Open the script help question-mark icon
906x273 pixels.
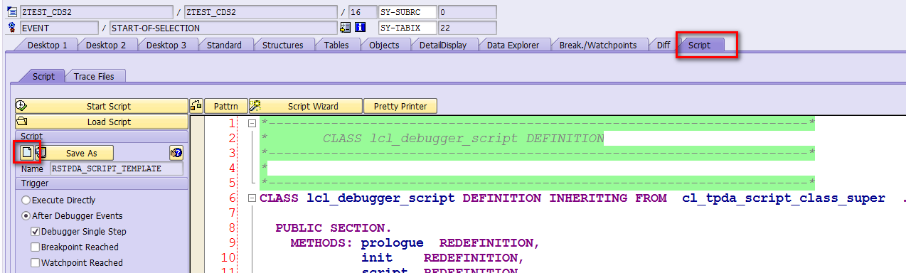[176, 152]
